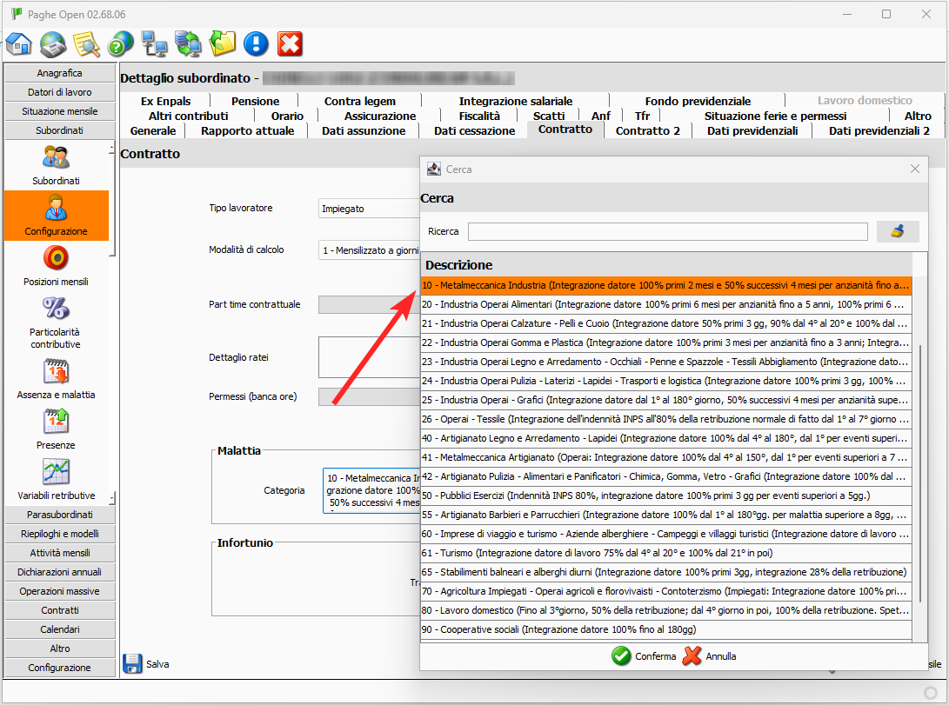Open the Modalità di calcolo dropdown
This screenshot has height=705, width=949.
(x=370, y=250)
